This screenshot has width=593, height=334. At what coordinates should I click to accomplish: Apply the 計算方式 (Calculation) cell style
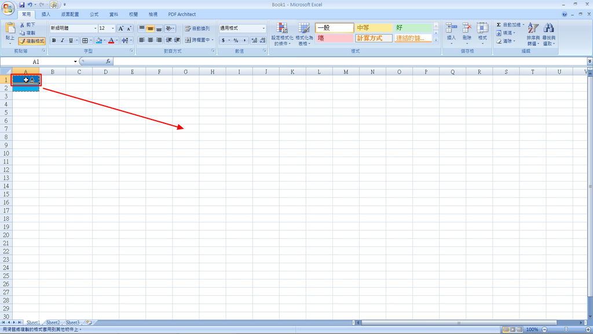point(374,38)
